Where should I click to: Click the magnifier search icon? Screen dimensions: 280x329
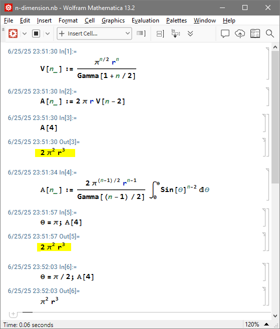pos(269,33)
